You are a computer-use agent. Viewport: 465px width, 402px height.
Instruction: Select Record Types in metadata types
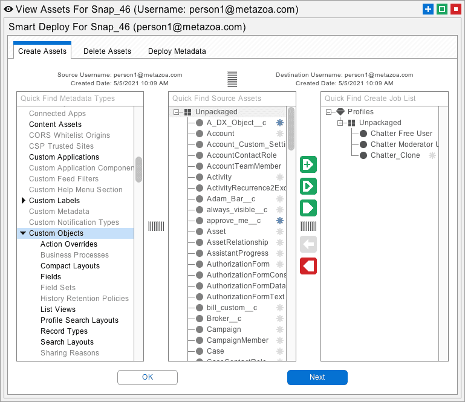(64, 331)
